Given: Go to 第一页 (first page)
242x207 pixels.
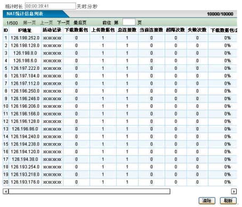Looking at the screenshot, I should pos(29,23).
